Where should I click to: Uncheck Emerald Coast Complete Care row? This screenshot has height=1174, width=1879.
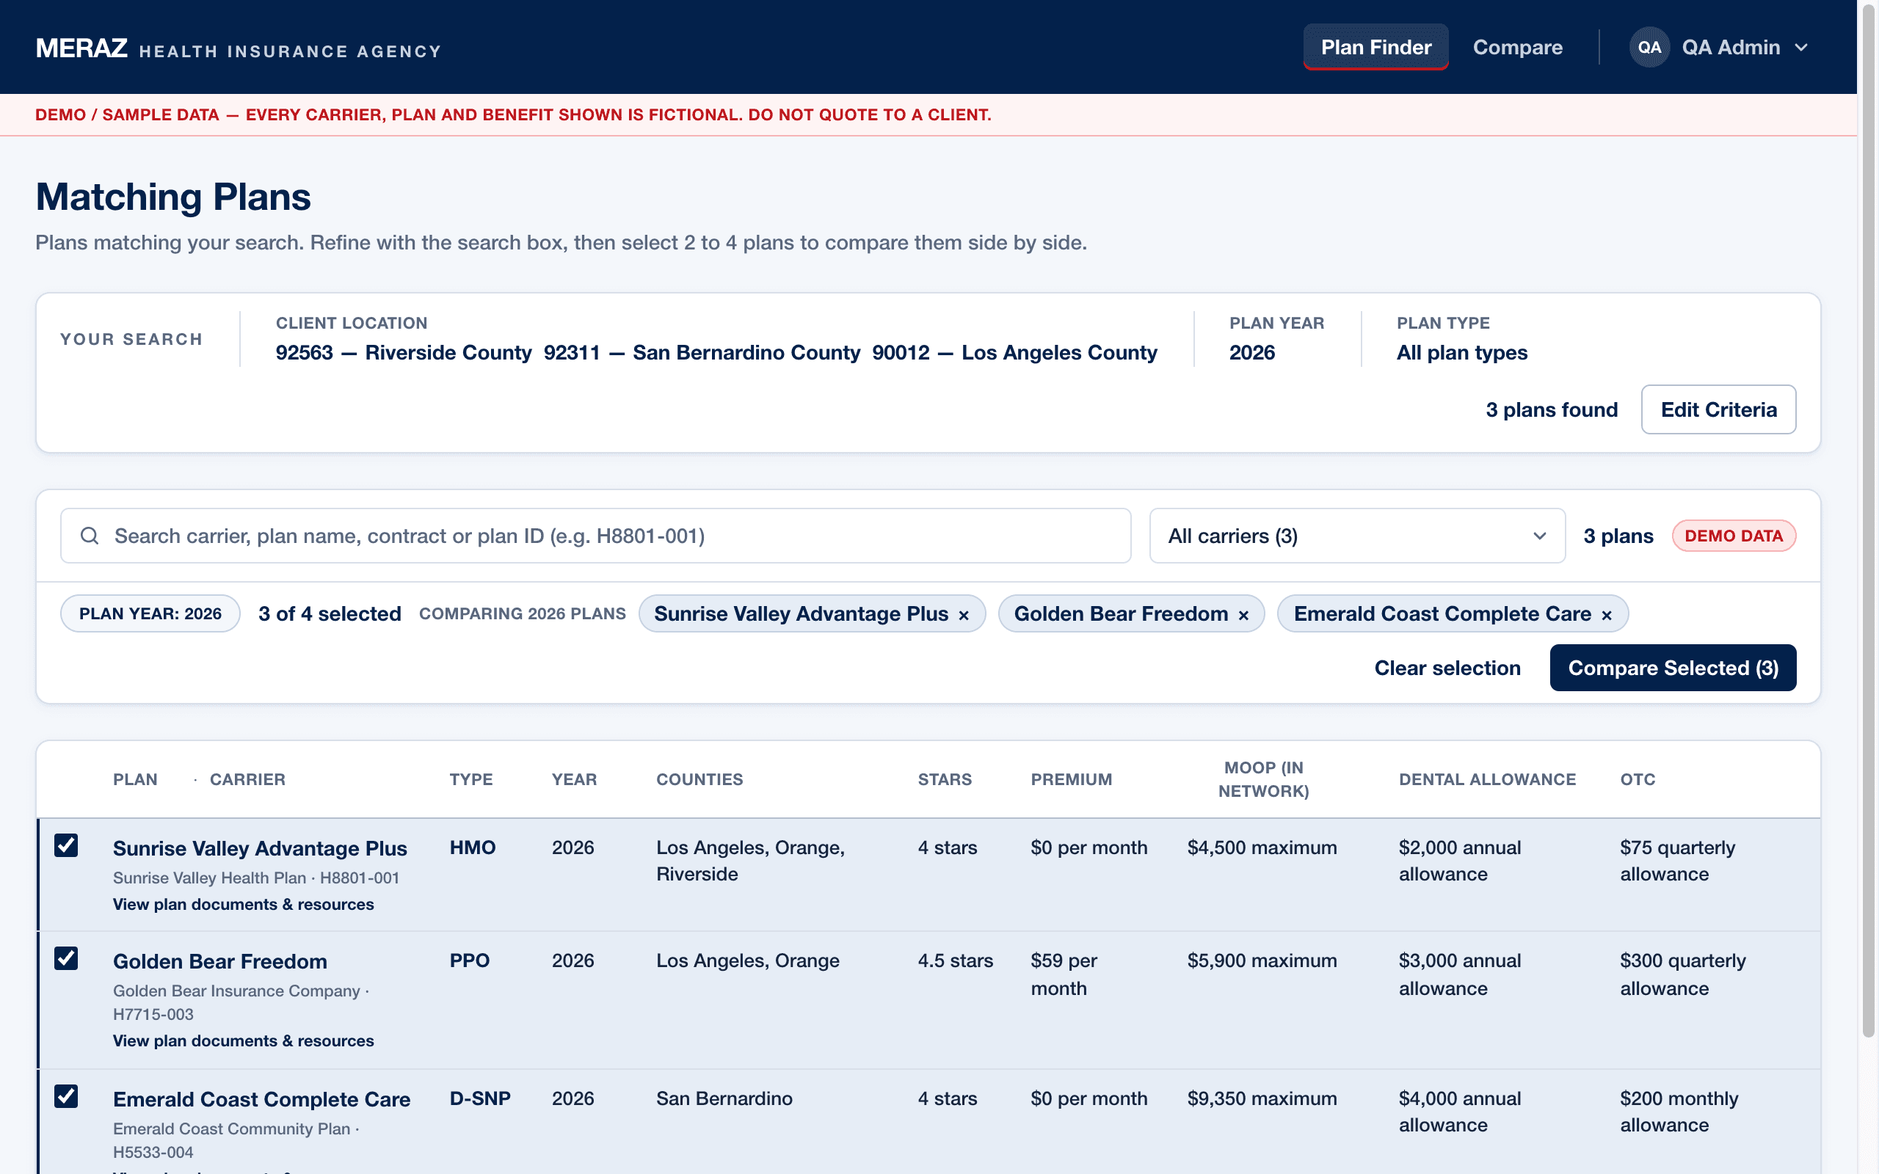pos(66,1095)
